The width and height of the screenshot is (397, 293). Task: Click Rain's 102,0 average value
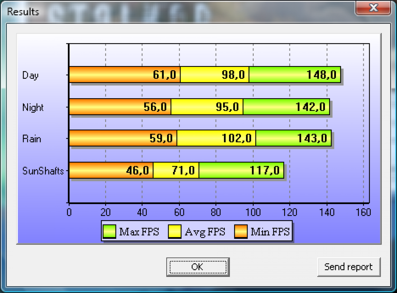[236, 138]
